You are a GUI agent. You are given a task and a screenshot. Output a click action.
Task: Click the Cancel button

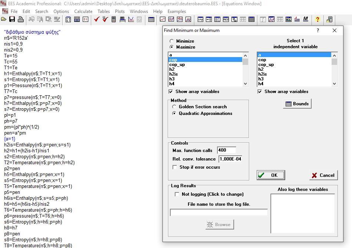click(x=323, y=175)
